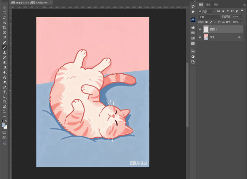The image size is (247, 179).
Task: Select the Rotate View hand tool
Action: pyautogui.click(x=4, y=107)
